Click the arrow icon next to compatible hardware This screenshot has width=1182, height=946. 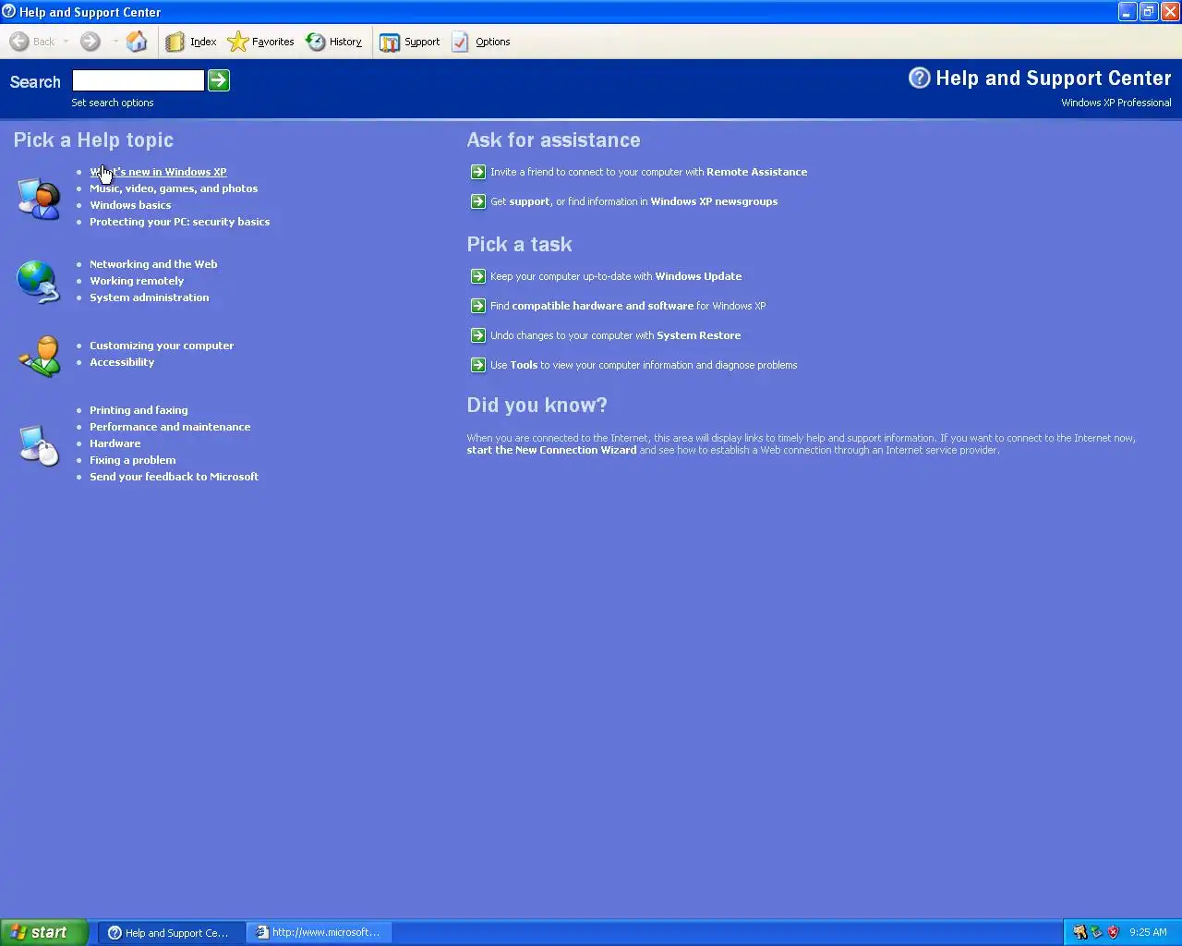click(x=478, y=306)
